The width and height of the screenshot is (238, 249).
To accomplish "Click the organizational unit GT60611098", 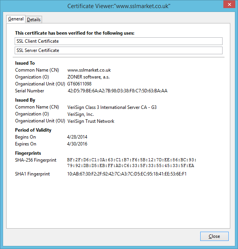I will point(79,84).
